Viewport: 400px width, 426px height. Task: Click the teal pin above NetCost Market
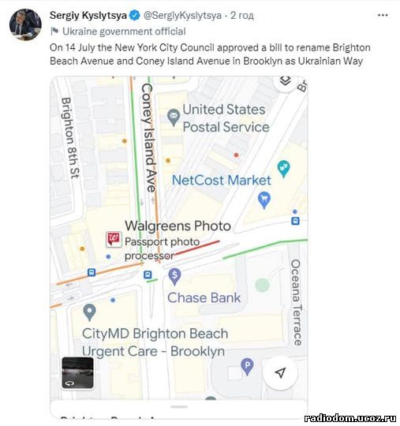pyautogui.click(x=283, y=169)
